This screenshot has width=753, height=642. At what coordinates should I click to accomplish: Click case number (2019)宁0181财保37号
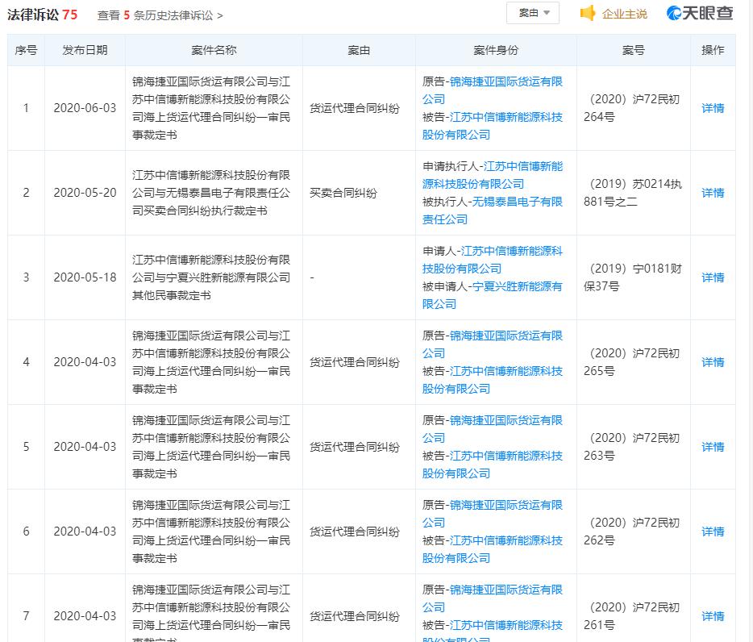tap(633, 277)
